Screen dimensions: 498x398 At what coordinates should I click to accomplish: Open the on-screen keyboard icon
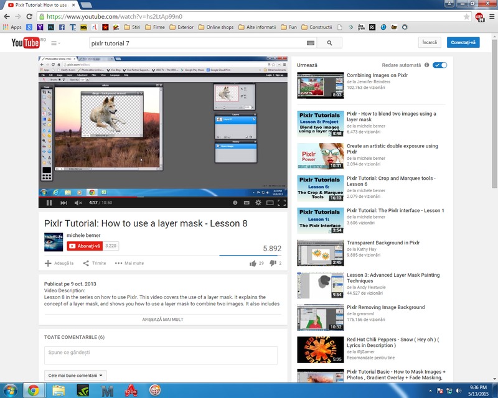[311, 43]
